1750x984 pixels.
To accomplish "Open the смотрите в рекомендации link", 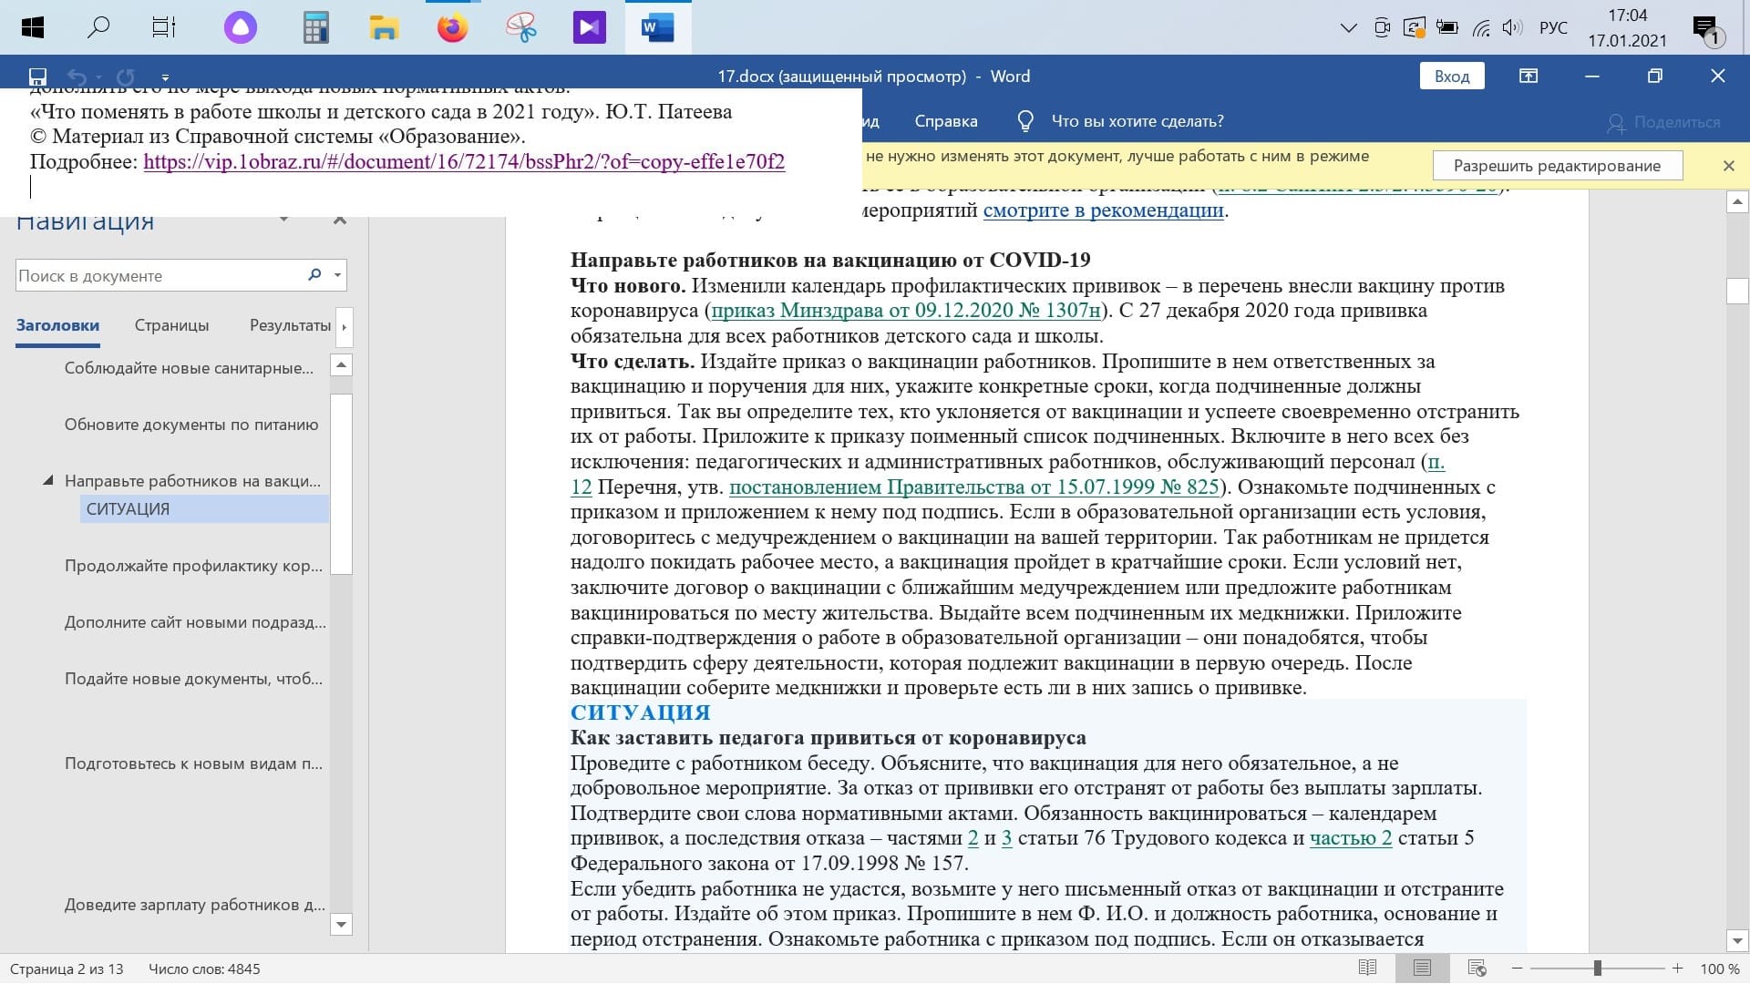I will (x=1103, y=210).
